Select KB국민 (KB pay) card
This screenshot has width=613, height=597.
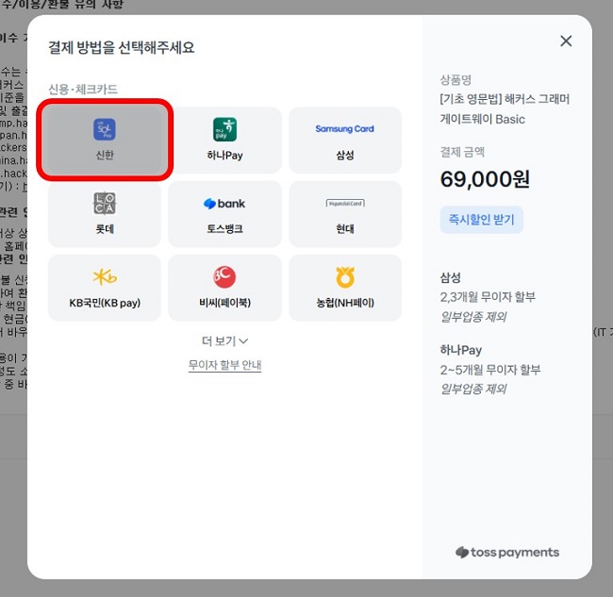pos(105,288)
